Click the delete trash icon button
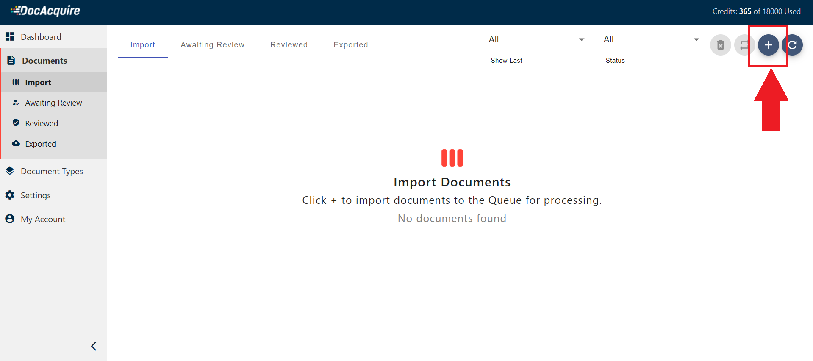The height and width of the screenshot is (361, 813). pos(720,45)
